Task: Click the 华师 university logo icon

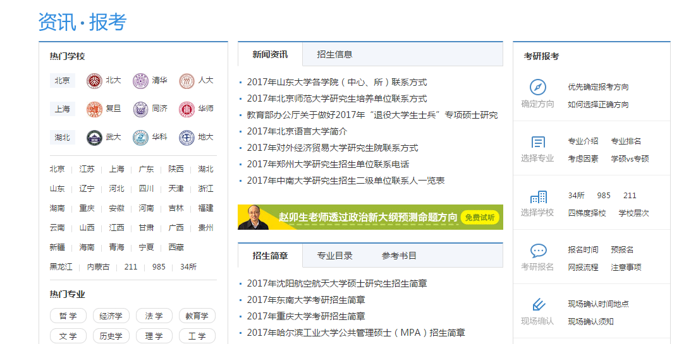Action: [x=187, y=110]
